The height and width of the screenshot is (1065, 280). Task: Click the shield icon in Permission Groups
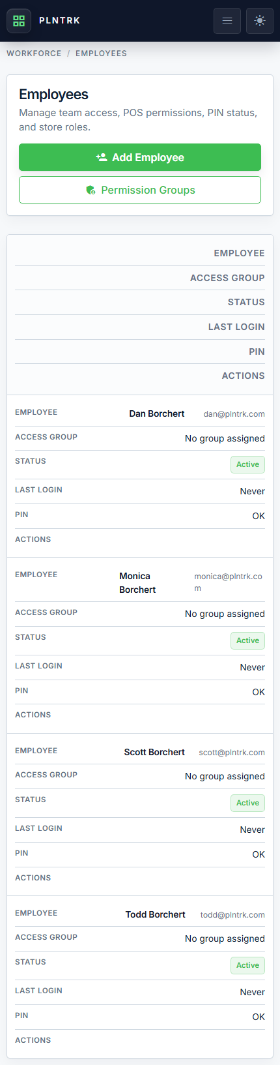(91, 190)
